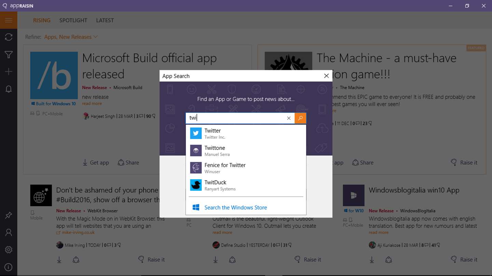The image size is (492, 276).
Task: Open the Microsoft Build app thumbnail
Action: 54,75
